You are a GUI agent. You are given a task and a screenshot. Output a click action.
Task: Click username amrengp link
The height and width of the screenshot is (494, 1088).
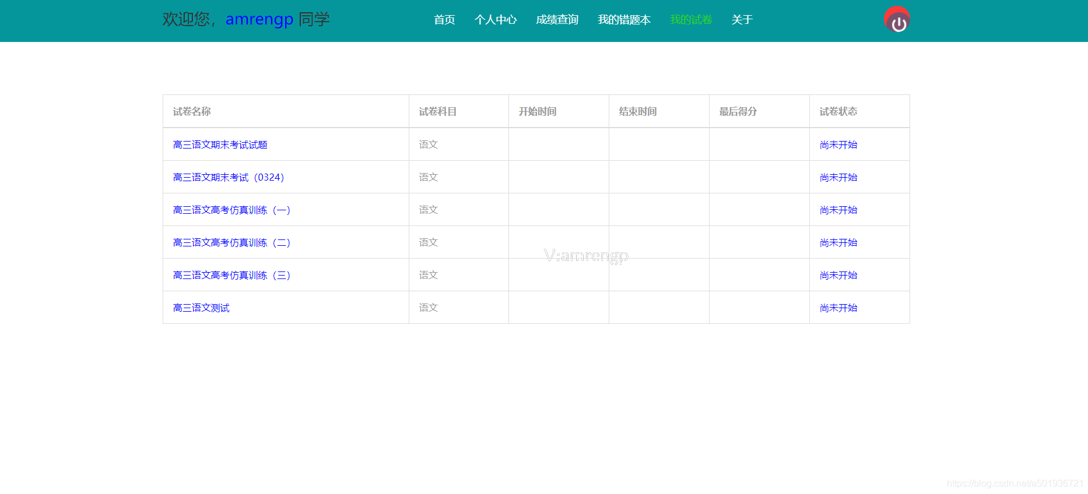tap(259, 19)
